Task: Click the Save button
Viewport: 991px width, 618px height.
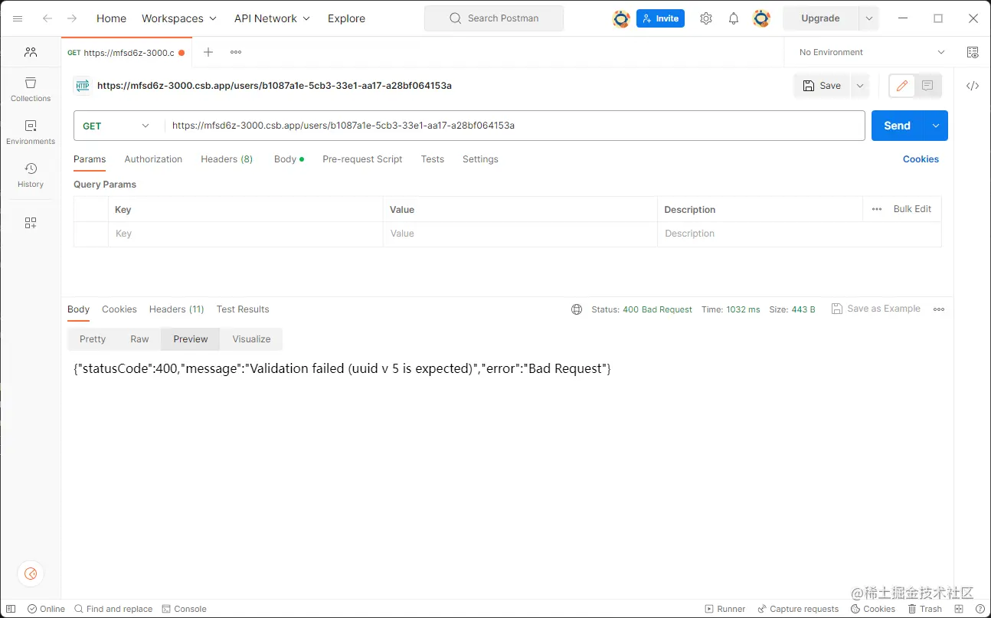Action: (x=822, y=86)
